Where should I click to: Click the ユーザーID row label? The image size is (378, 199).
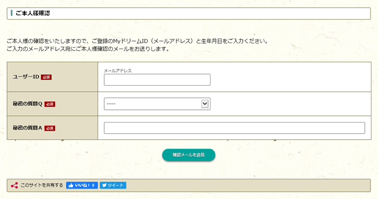26,76
